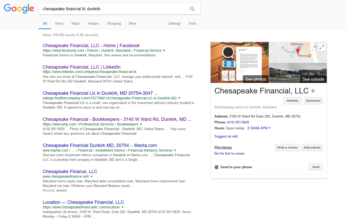Open the Chesapeake Financial Llc in Dunkirk result

[100, 93]
